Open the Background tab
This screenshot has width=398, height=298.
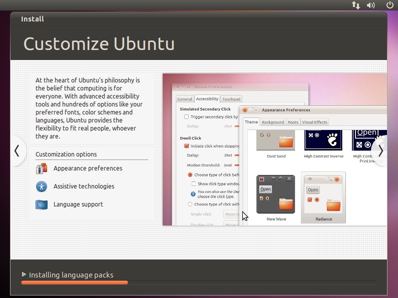point(273,122)
